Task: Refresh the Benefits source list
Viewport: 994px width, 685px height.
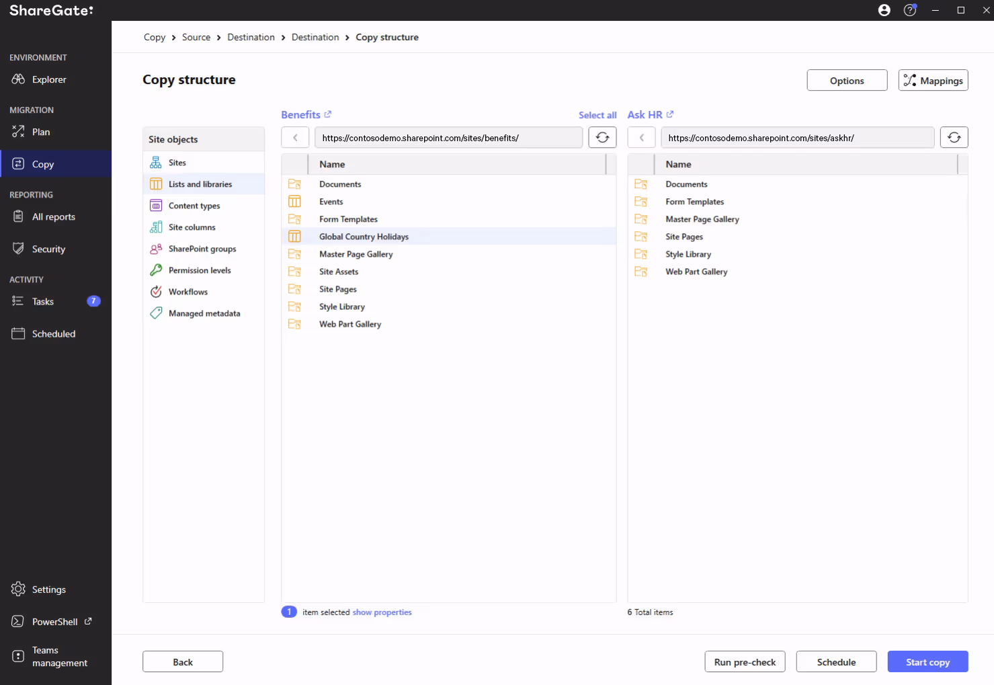Action: [x=602, y=137]
